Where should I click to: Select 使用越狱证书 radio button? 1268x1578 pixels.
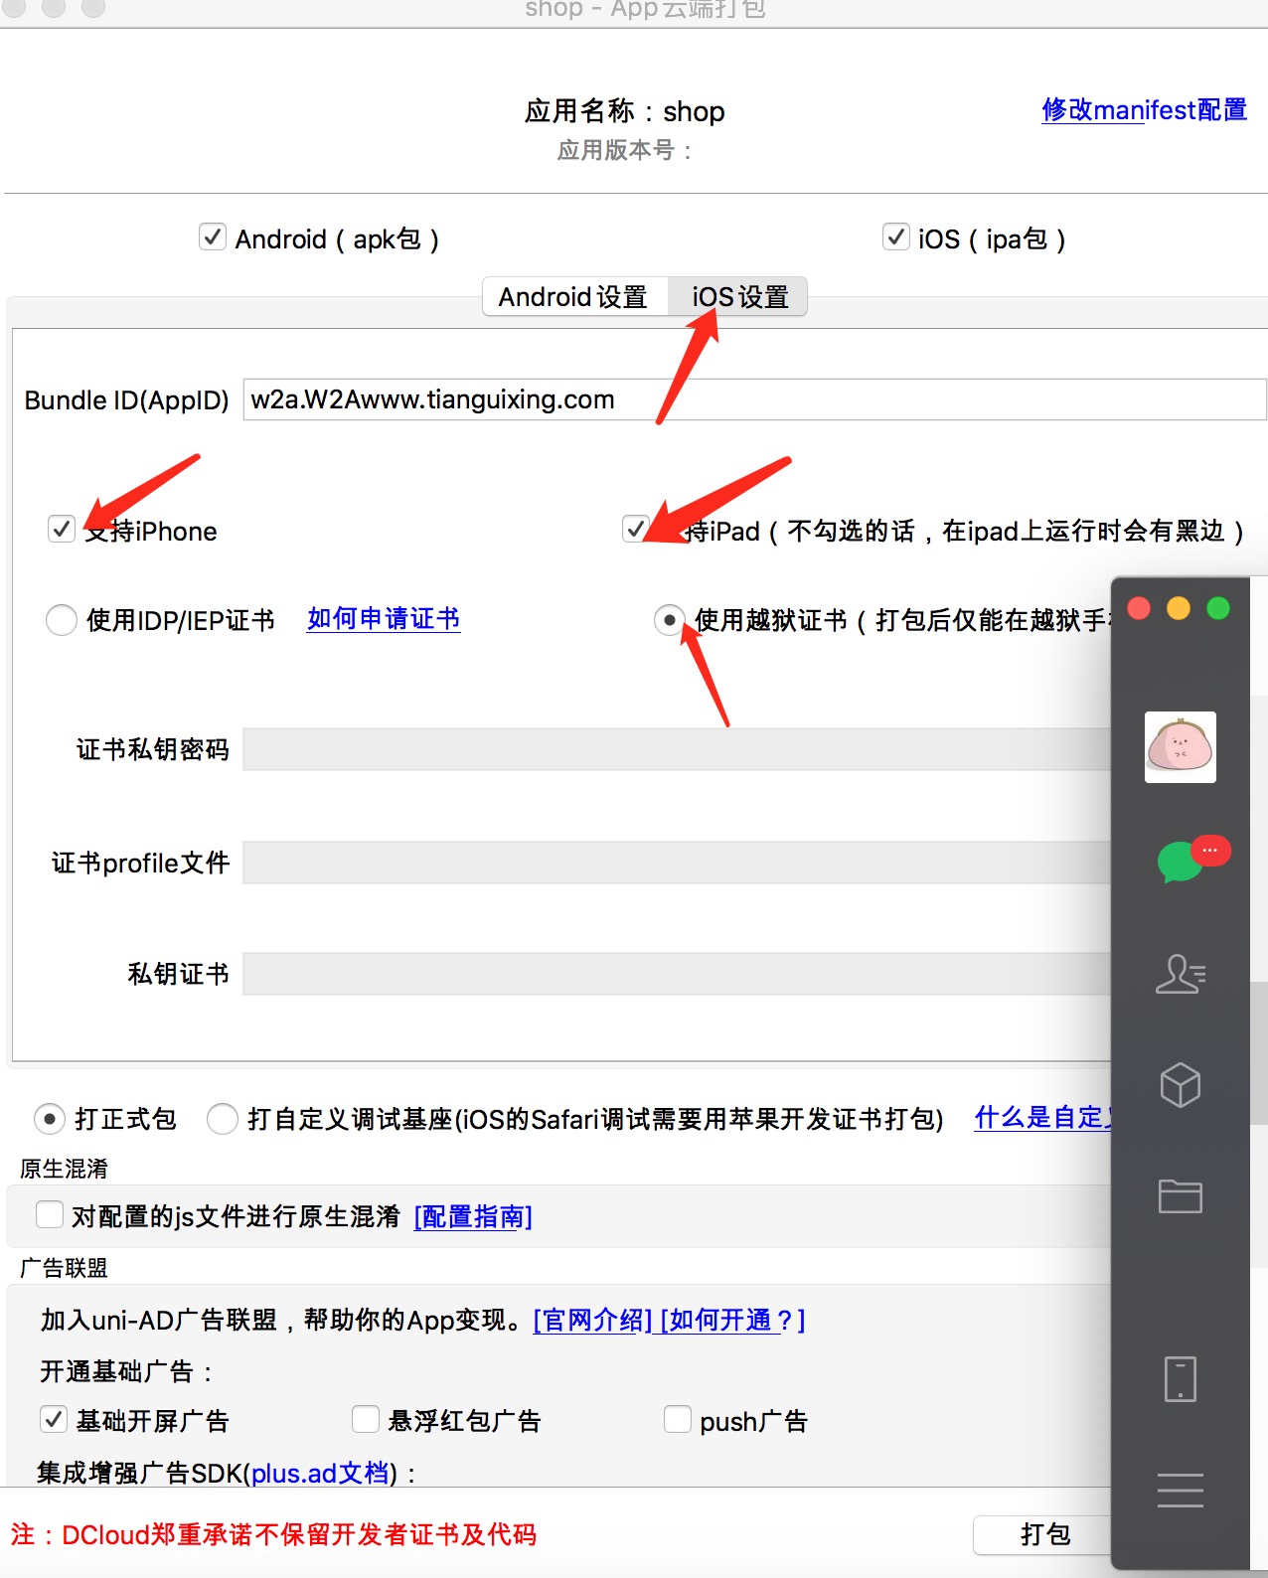point(670,620)
